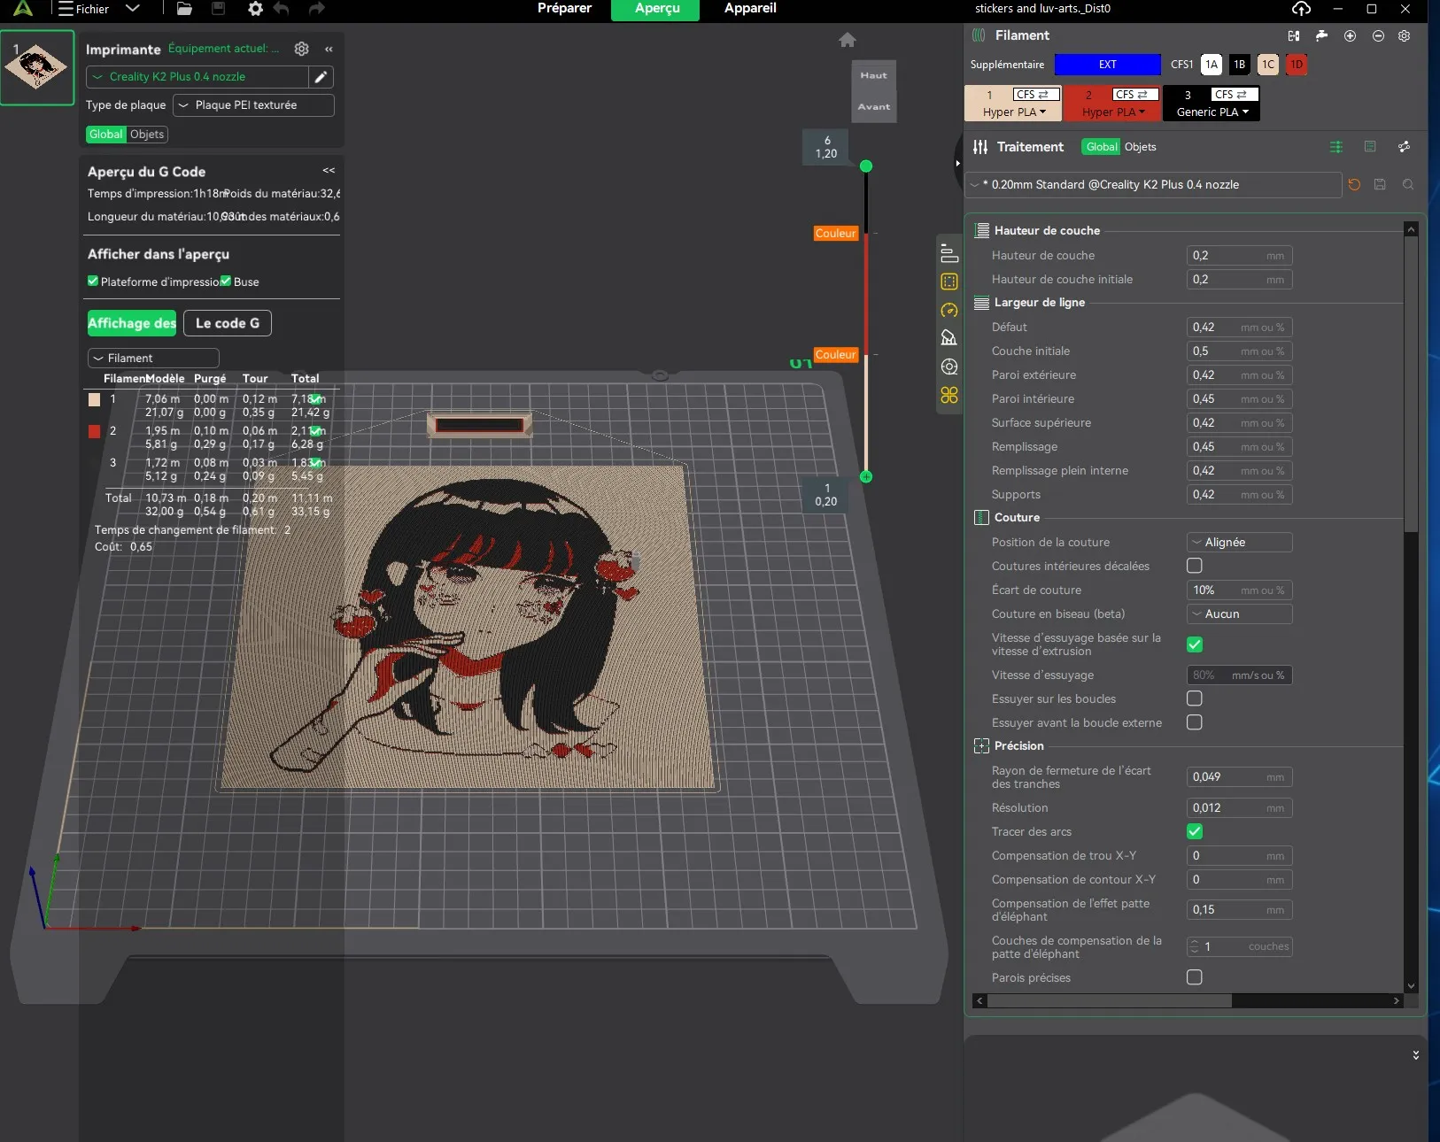Collapse Aperçu du G Code panel
The image size is (1440, 1142).
point(329,170)
